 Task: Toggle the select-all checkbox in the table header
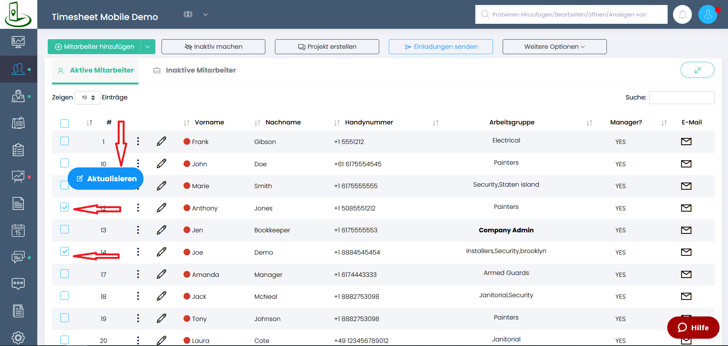point(65,123)
